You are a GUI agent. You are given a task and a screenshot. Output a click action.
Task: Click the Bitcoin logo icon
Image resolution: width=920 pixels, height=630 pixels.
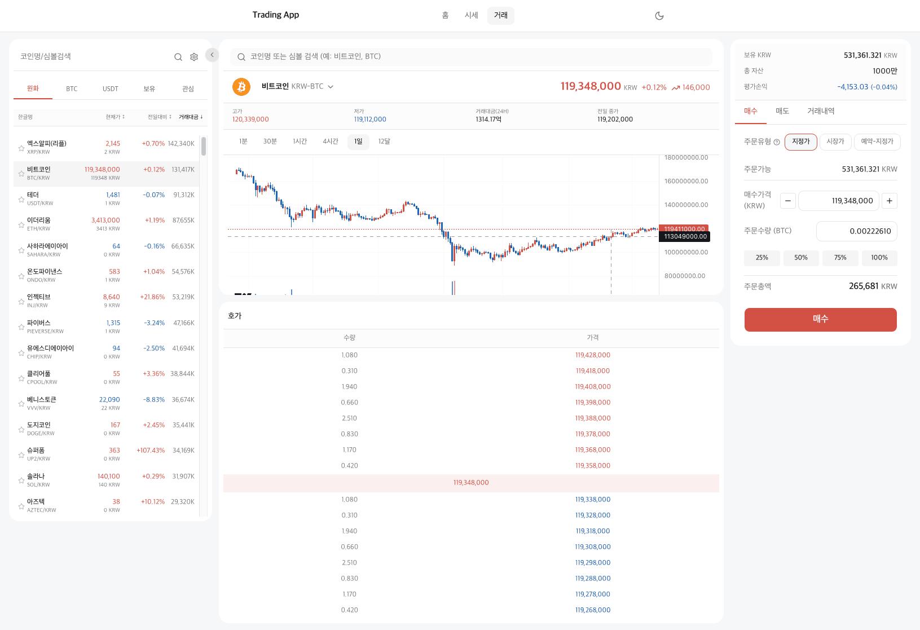pos(241,87)
